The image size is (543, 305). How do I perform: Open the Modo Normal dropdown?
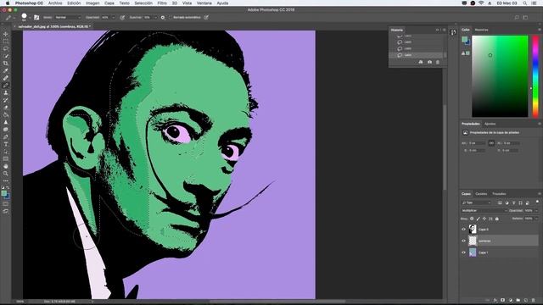[68, 17]
